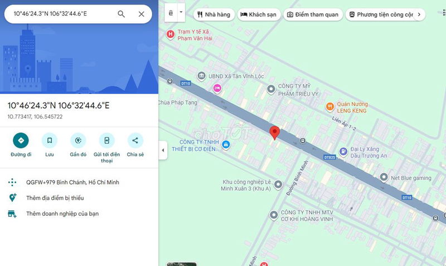The image size is (446, 266).
Task: Clear the search box with X
Action: pos(142,14)
